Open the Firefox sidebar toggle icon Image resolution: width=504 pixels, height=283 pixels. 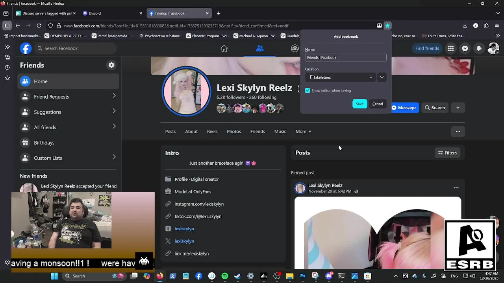(x=7, y=26)
